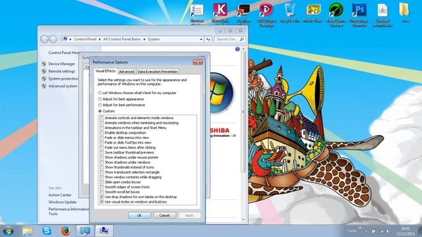
Task: Click the refresh button beside address bar
Action: click(208, 39)
